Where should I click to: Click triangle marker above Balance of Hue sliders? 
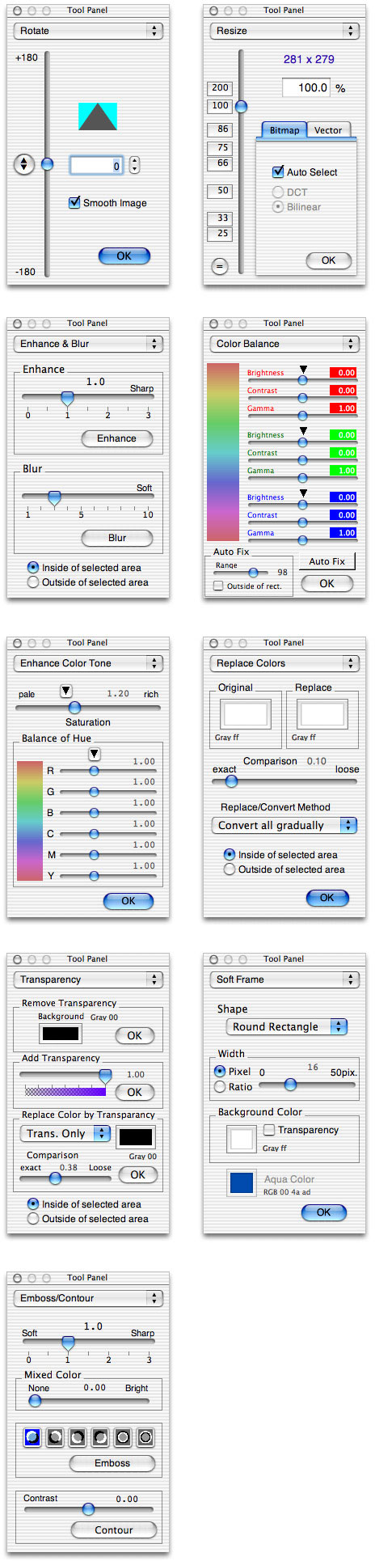[x=94, y=754]
